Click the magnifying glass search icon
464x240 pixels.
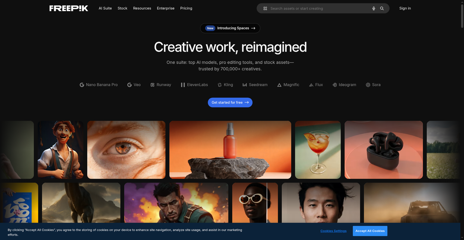point(382,8)
